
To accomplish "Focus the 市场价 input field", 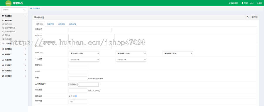I will 78,72.
